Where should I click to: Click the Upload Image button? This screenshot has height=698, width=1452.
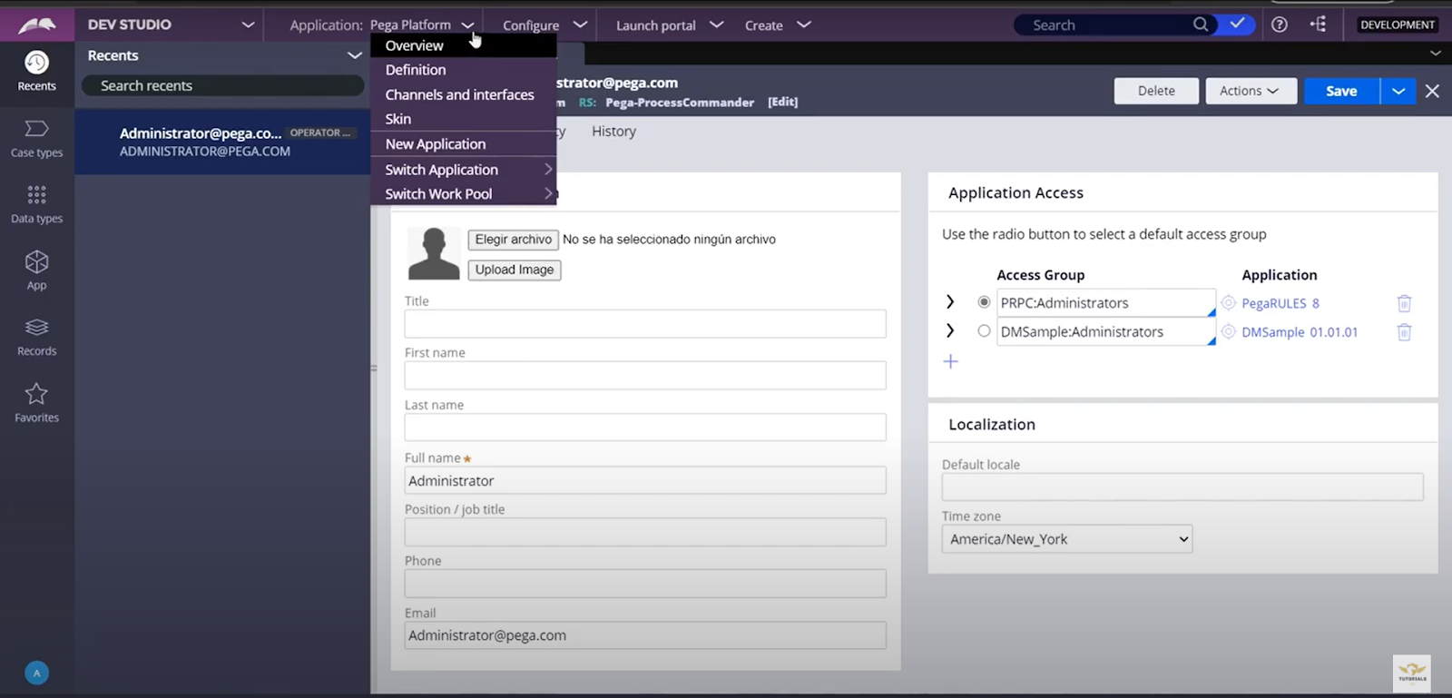click(515, 270)
